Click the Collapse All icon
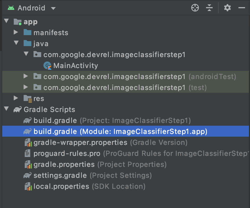This screenshot has width=250, height=208. tap(209, 8)
